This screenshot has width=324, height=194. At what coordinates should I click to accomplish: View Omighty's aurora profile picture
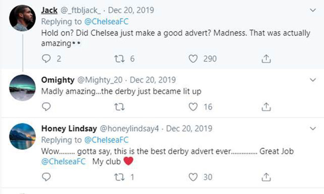point(22,88)
